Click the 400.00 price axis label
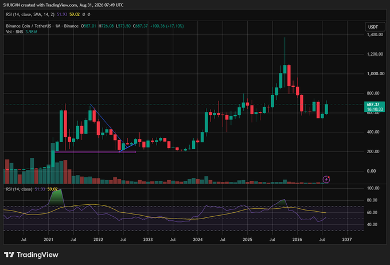Viewport: 390px width, 265px height. pos(373,132)
